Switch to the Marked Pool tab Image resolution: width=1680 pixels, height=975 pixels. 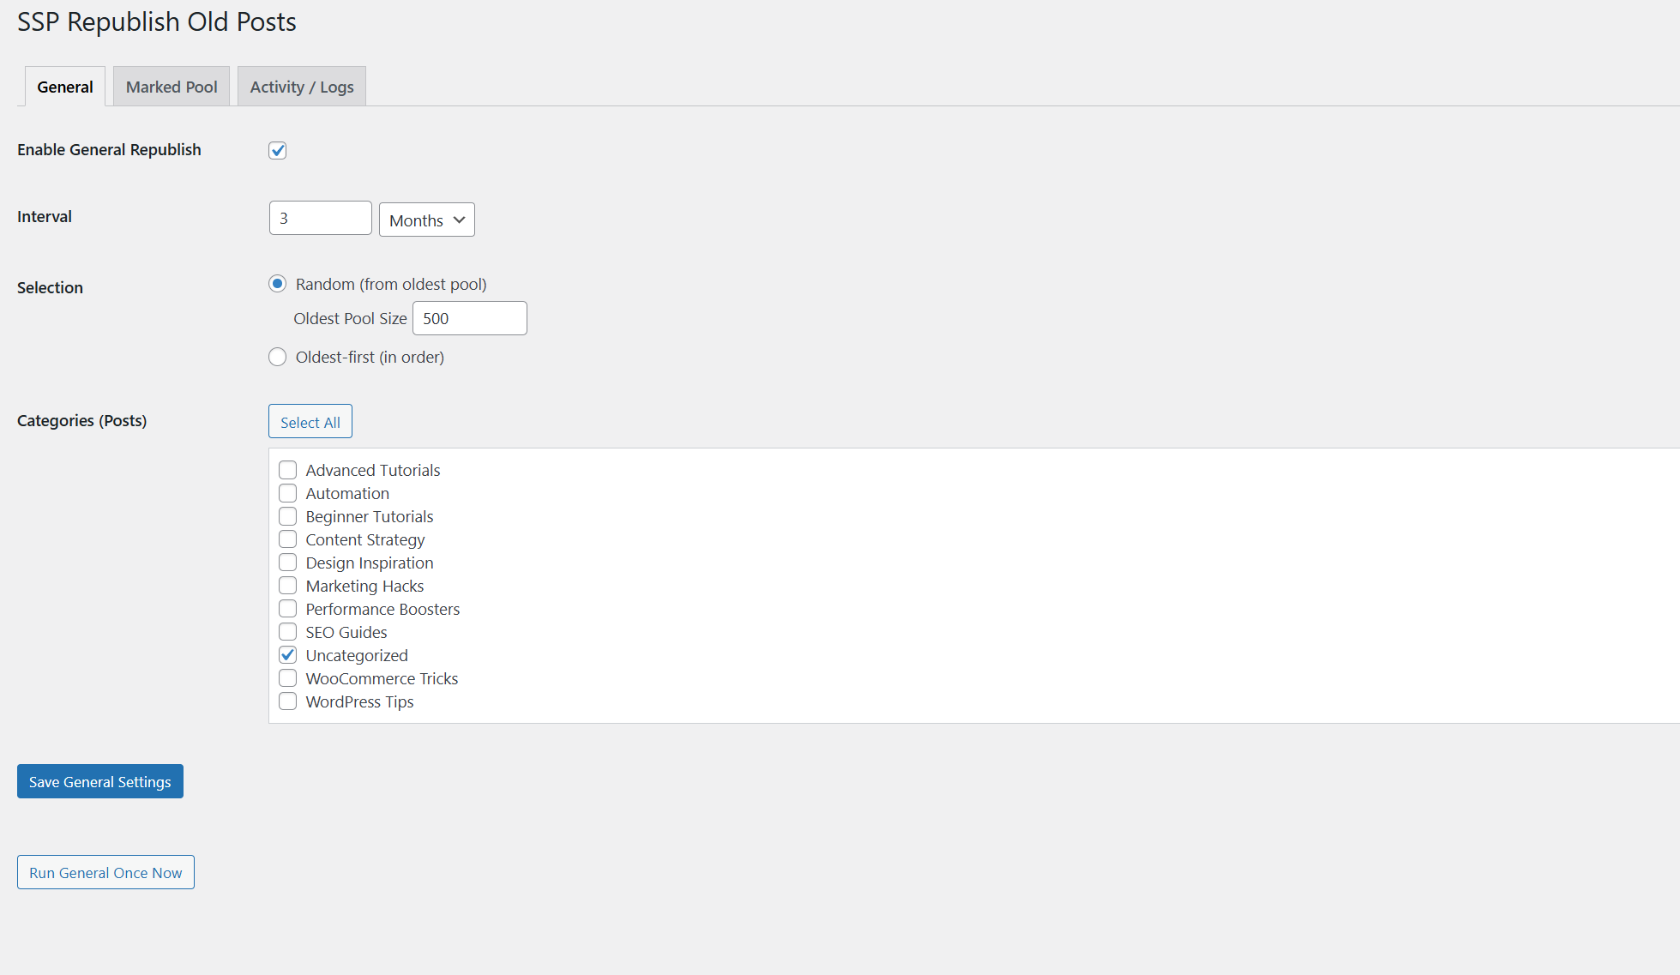pos(172,87)
